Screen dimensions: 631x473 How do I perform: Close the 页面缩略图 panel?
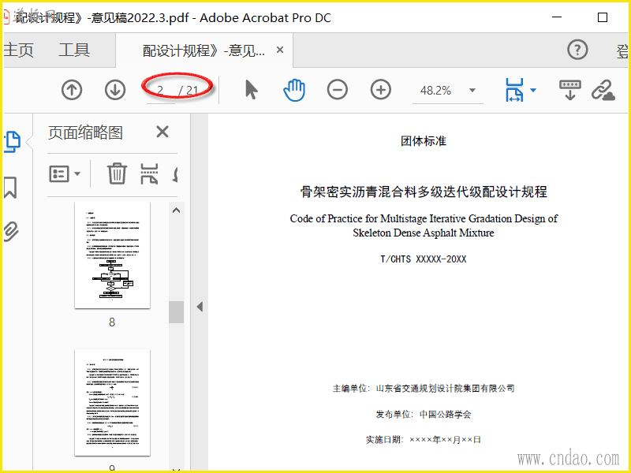(x=162, y=132)
